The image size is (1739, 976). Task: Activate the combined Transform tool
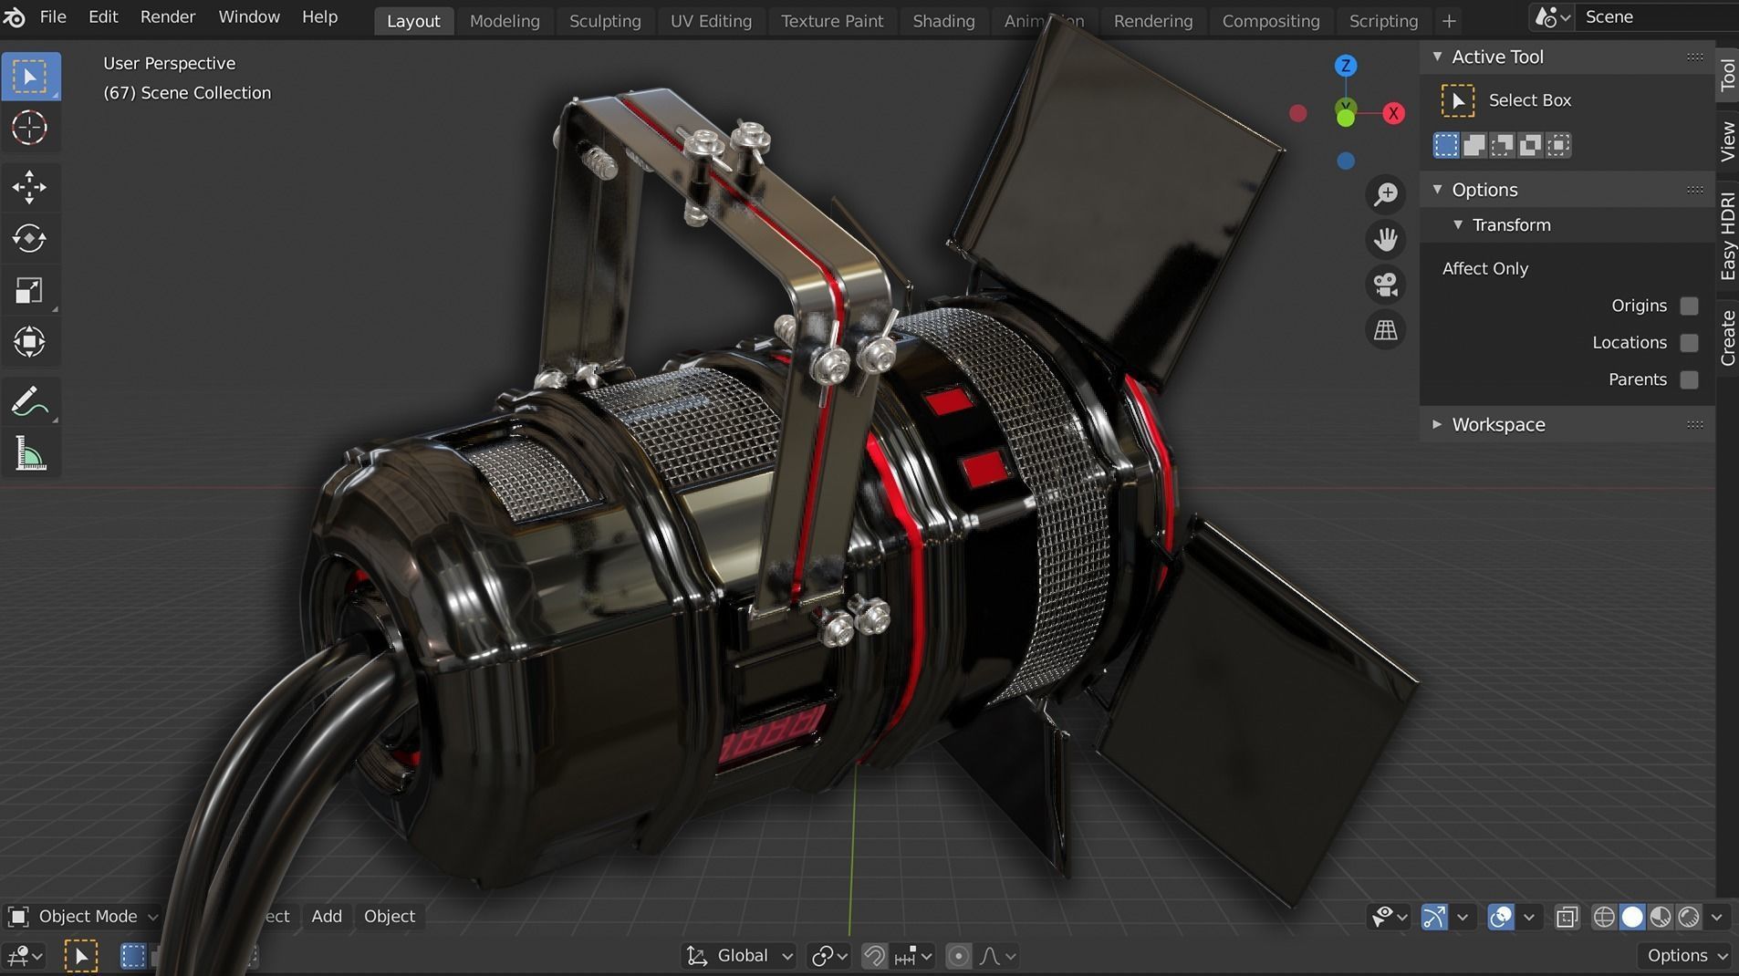[30, 343]
